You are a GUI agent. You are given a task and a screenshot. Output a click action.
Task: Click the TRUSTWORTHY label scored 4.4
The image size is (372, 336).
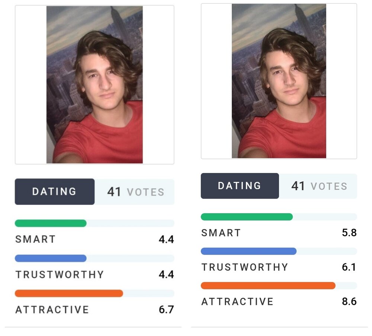click(x=60, y=274)
